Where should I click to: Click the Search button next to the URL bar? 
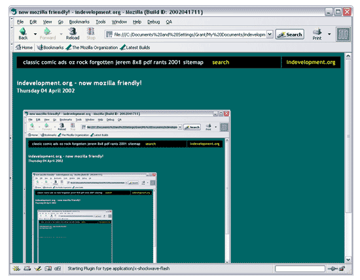click(x=290, y=35)
